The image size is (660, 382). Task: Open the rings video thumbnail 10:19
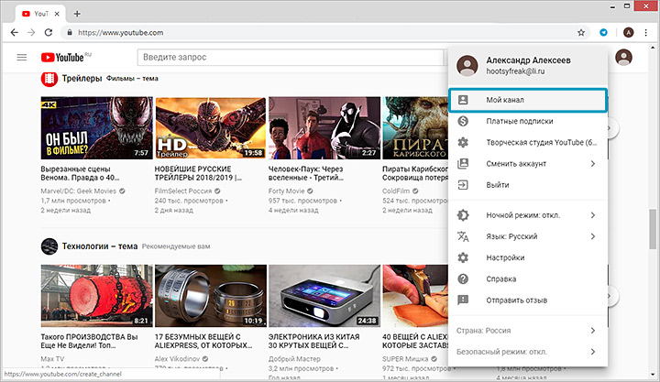pyautogui.click(x=211, y=296)
